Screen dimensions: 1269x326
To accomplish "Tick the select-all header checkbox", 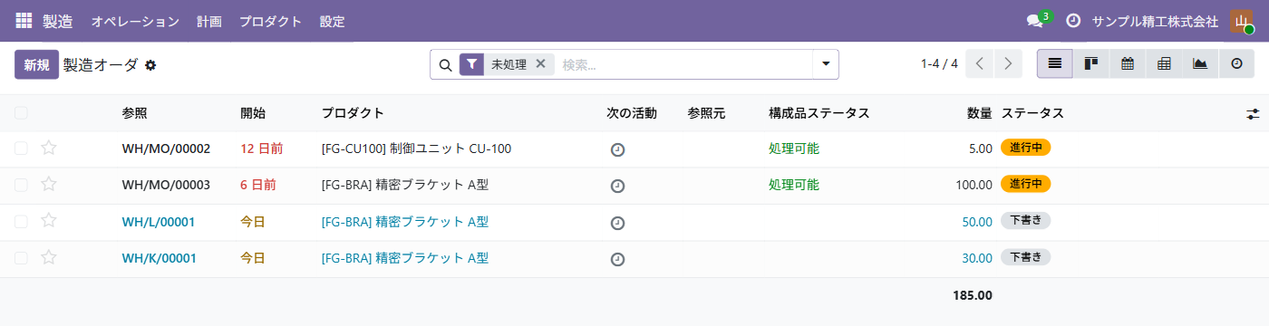I will [21, 112].
